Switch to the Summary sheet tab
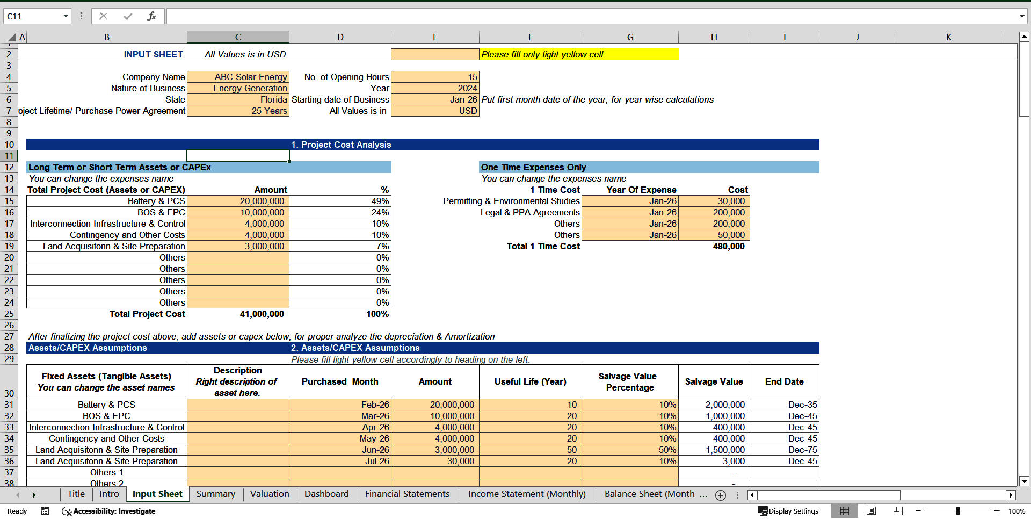1031x519 pixels. pos(215,494)
